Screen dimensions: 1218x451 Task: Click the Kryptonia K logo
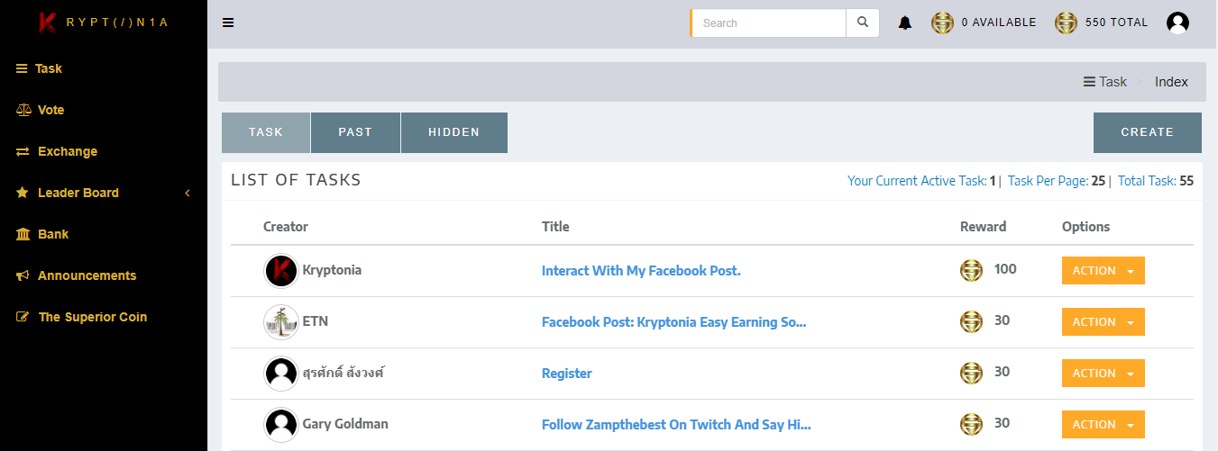pyautogui.click(x=47, y=23)
